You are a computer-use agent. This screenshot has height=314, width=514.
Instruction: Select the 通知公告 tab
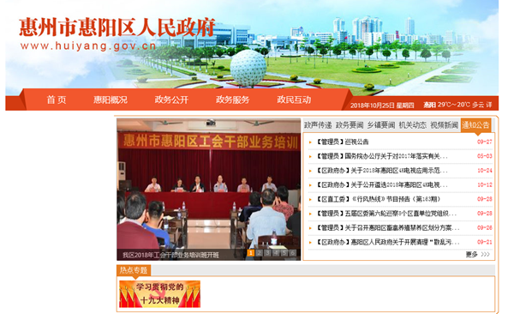pyautogui.click(x=475, y=125)
